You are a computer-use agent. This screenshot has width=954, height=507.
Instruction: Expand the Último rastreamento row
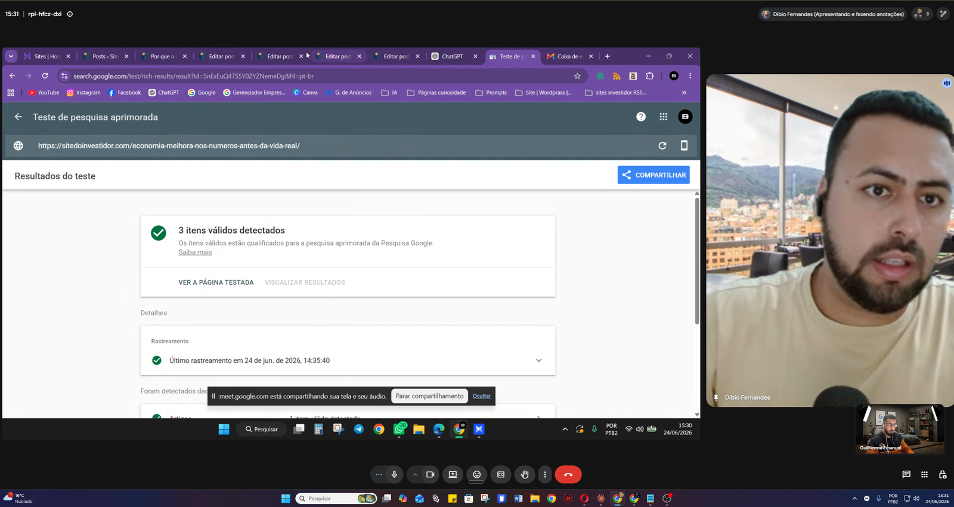click(348, 360)
